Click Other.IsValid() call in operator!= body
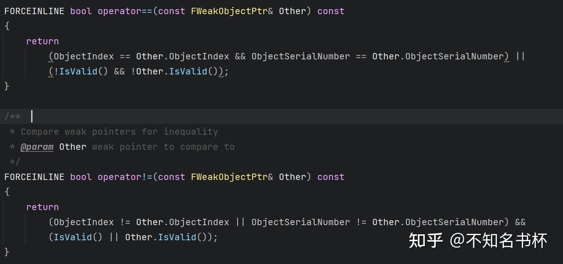Screen dimensions: 563x264 click(167, 237)
